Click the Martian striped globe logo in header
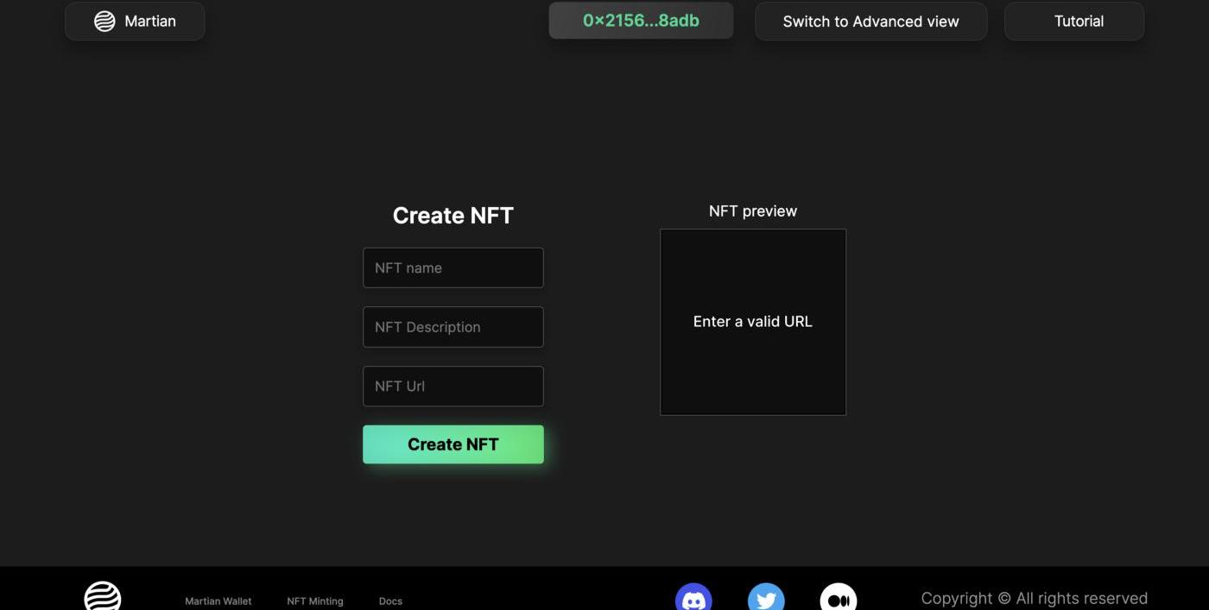Viewport: 1209px width, 610px height. pyautogui.click(x=104, y=22)
